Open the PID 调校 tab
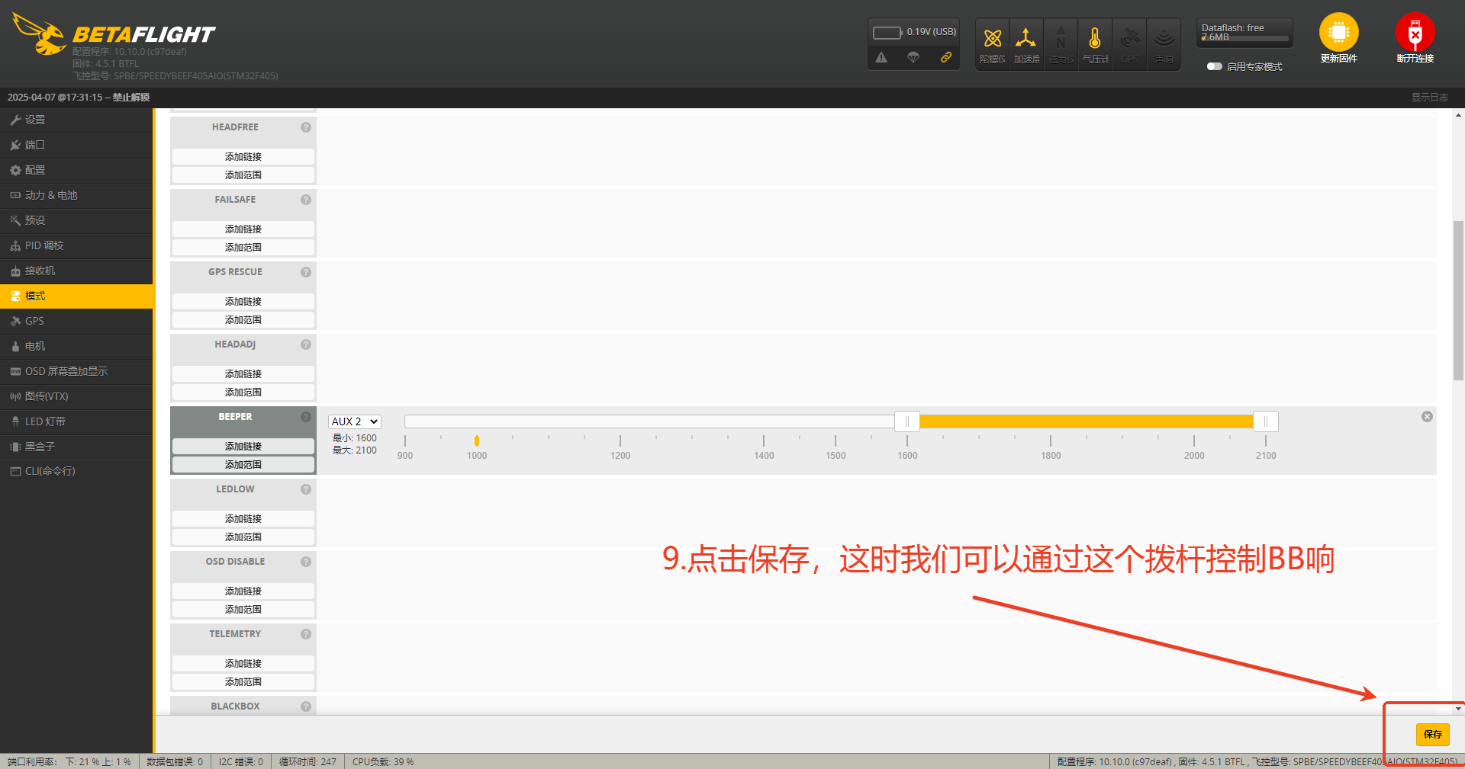1465x769 pixels. [x=76, y=246]
